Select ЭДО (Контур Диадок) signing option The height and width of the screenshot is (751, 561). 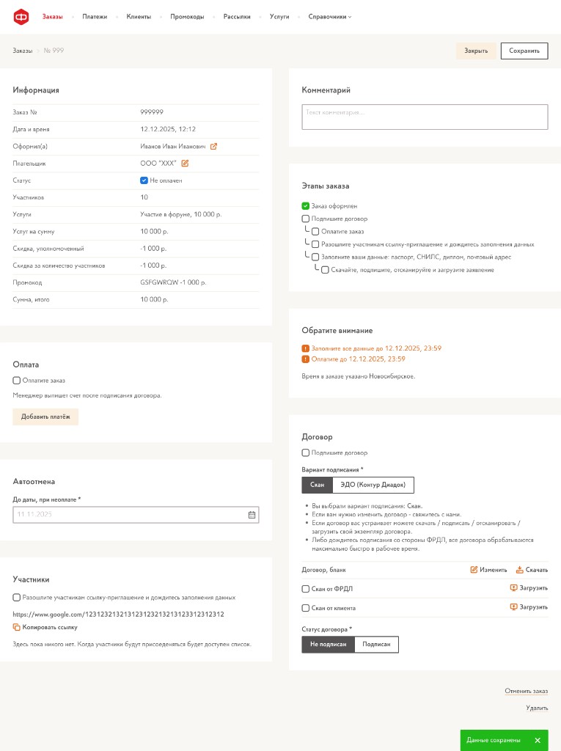tap(373, 485)
